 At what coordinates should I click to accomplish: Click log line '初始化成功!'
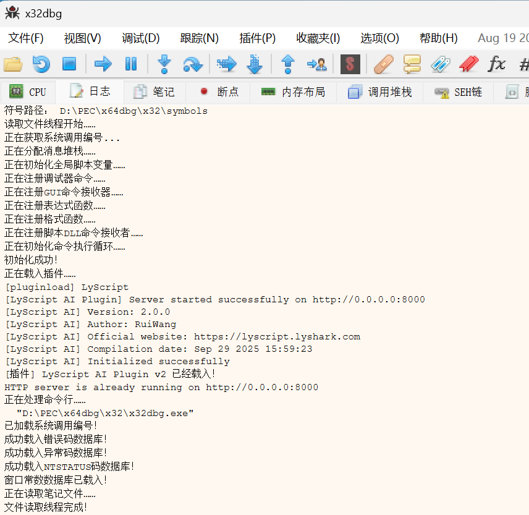click(31, 260)
